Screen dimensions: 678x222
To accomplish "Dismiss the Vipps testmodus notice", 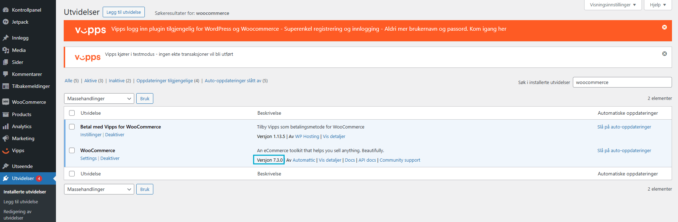I will pos(665,54).
